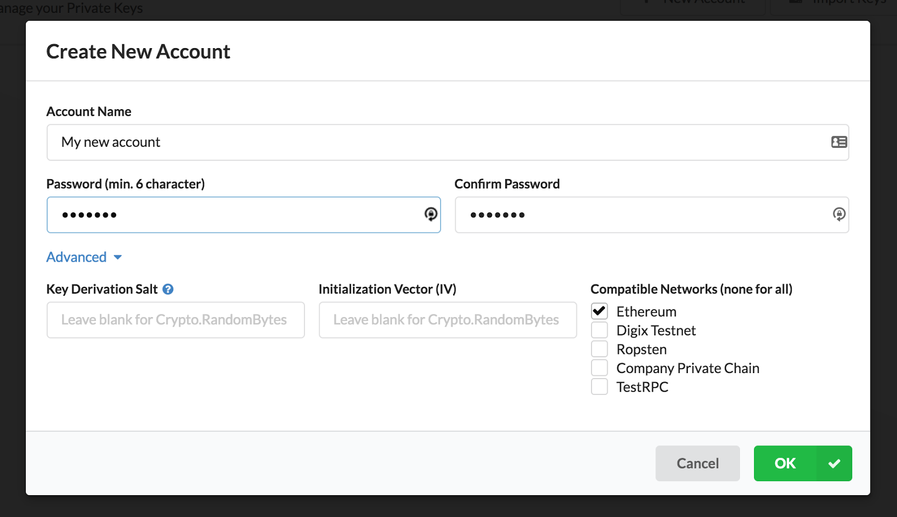Select the TestRPC checkbox

[x=599, y=387]
